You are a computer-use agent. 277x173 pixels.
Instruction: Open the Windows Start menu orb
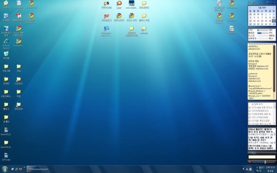(5, 169)
